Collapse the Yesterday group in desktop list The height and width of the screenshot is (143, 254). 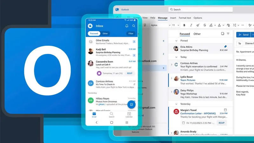(176, 104)
